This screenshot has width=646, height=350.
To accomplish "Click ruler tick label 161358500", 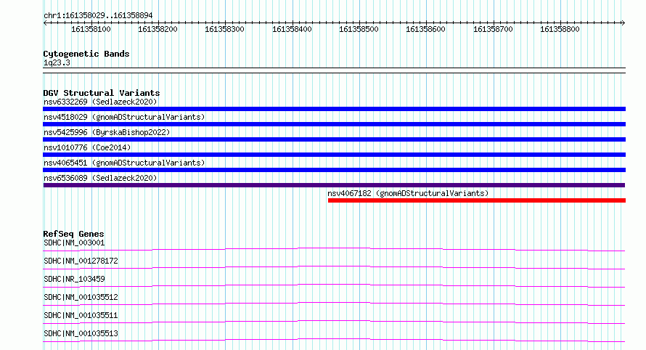I will click(x=359, y=29).
